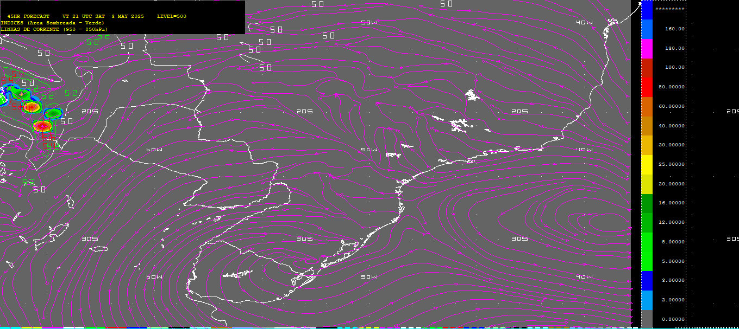Click the '45HR FORECAST' header text

28,16
